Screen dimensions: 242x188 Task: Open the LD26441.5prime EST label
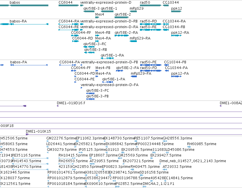(x=61, y=144)
